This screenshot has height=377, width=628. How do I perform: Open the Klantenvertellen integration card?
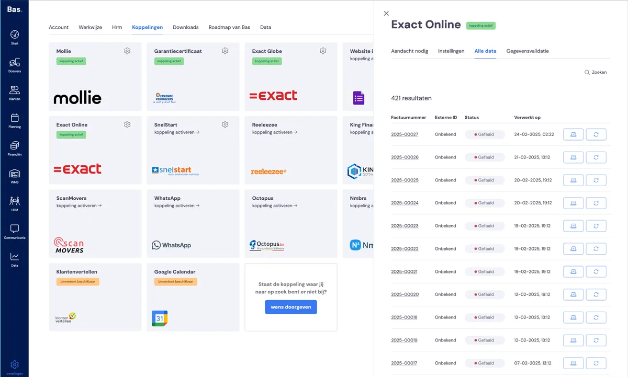(95, 297)
